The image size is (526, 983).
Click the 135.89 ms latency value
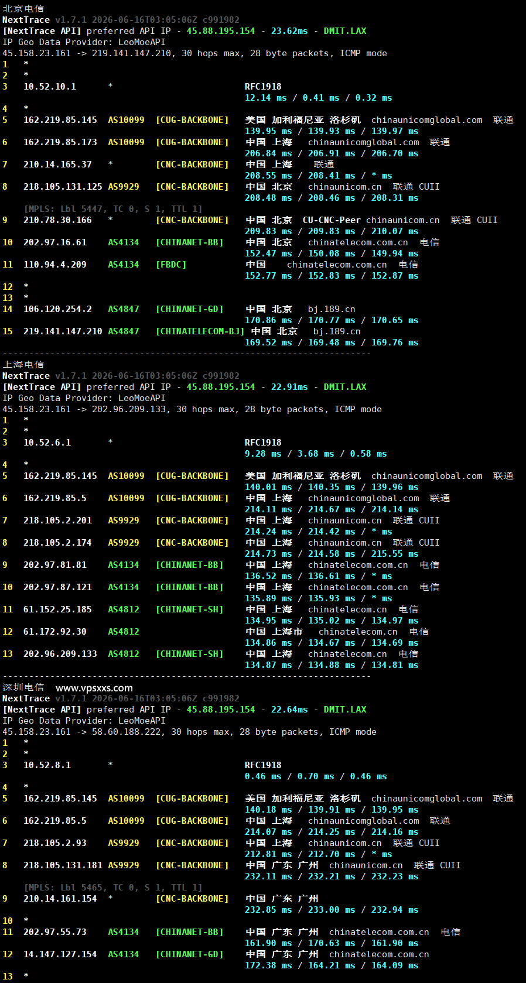tap(268, 598)
